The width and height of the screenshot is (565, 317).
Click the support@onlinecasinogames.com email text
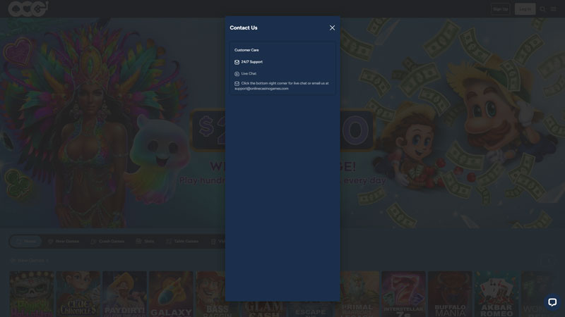click(x=261, y=89)
